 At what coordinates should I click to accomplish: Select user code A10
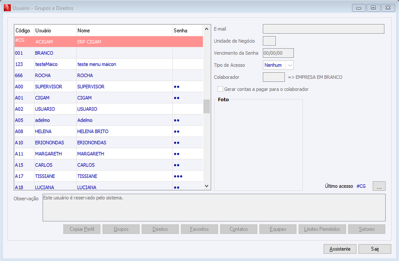coord(19,142)
